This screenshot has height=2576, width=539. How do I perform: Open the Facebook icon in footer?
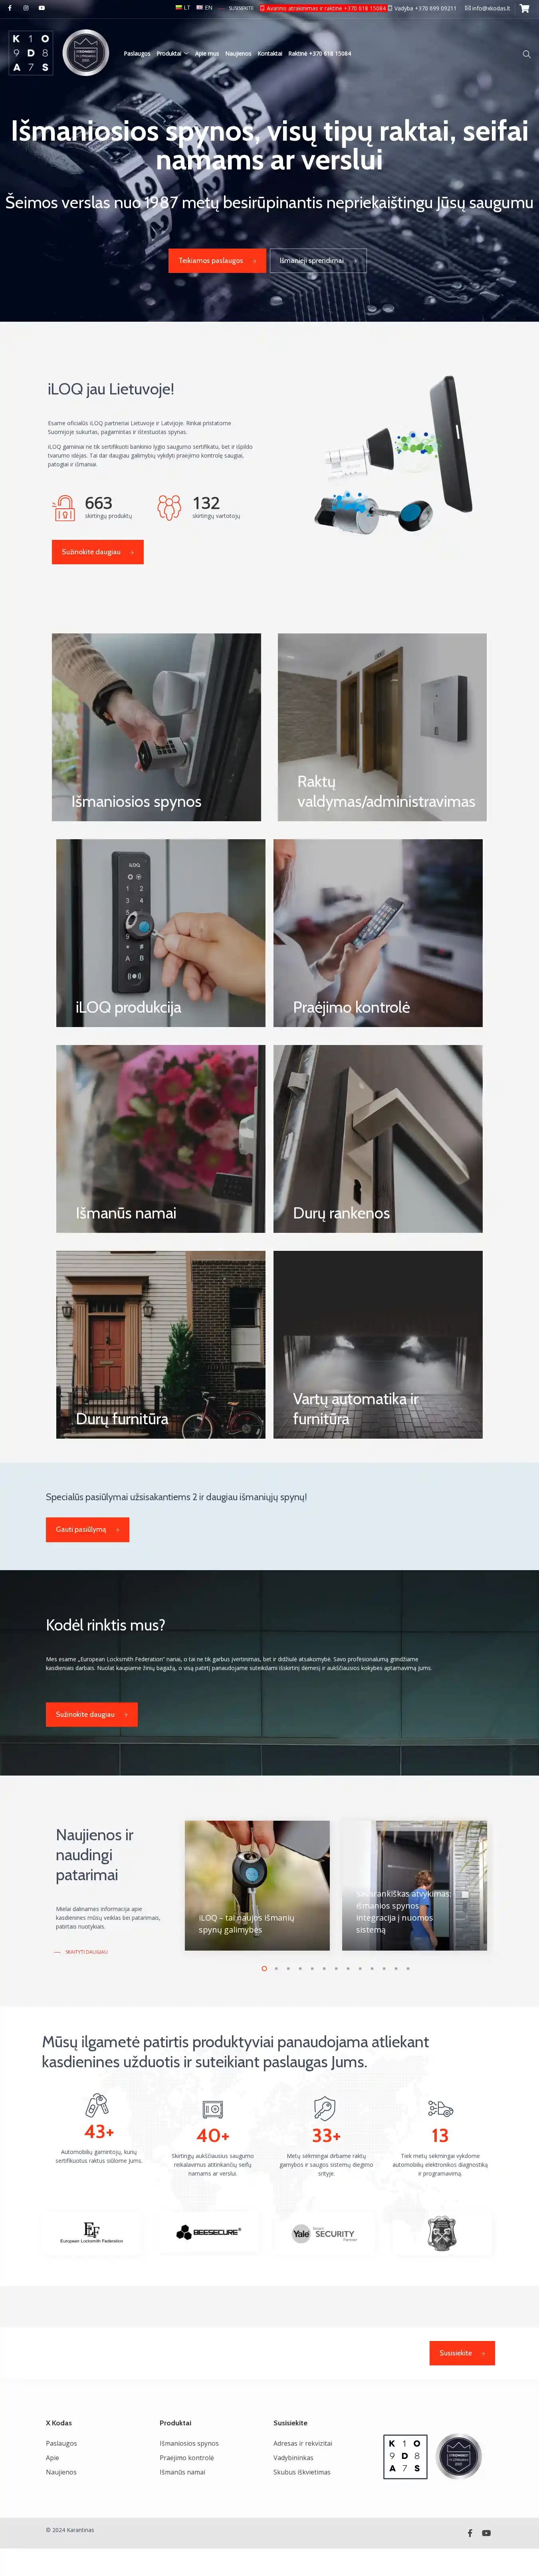pyautogui.click(x=470, y=2533)
